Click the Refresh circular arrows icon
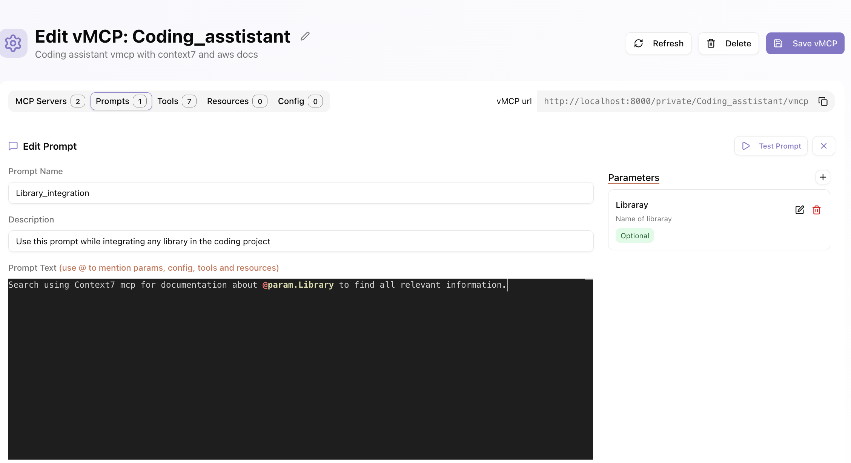851x463 pixels. 639,43
